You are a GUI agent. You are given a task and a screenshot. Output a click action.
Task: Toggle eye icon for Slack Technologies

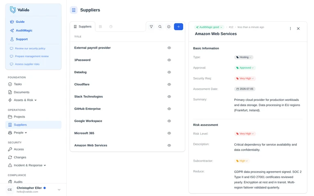click(x=169, y=97)
